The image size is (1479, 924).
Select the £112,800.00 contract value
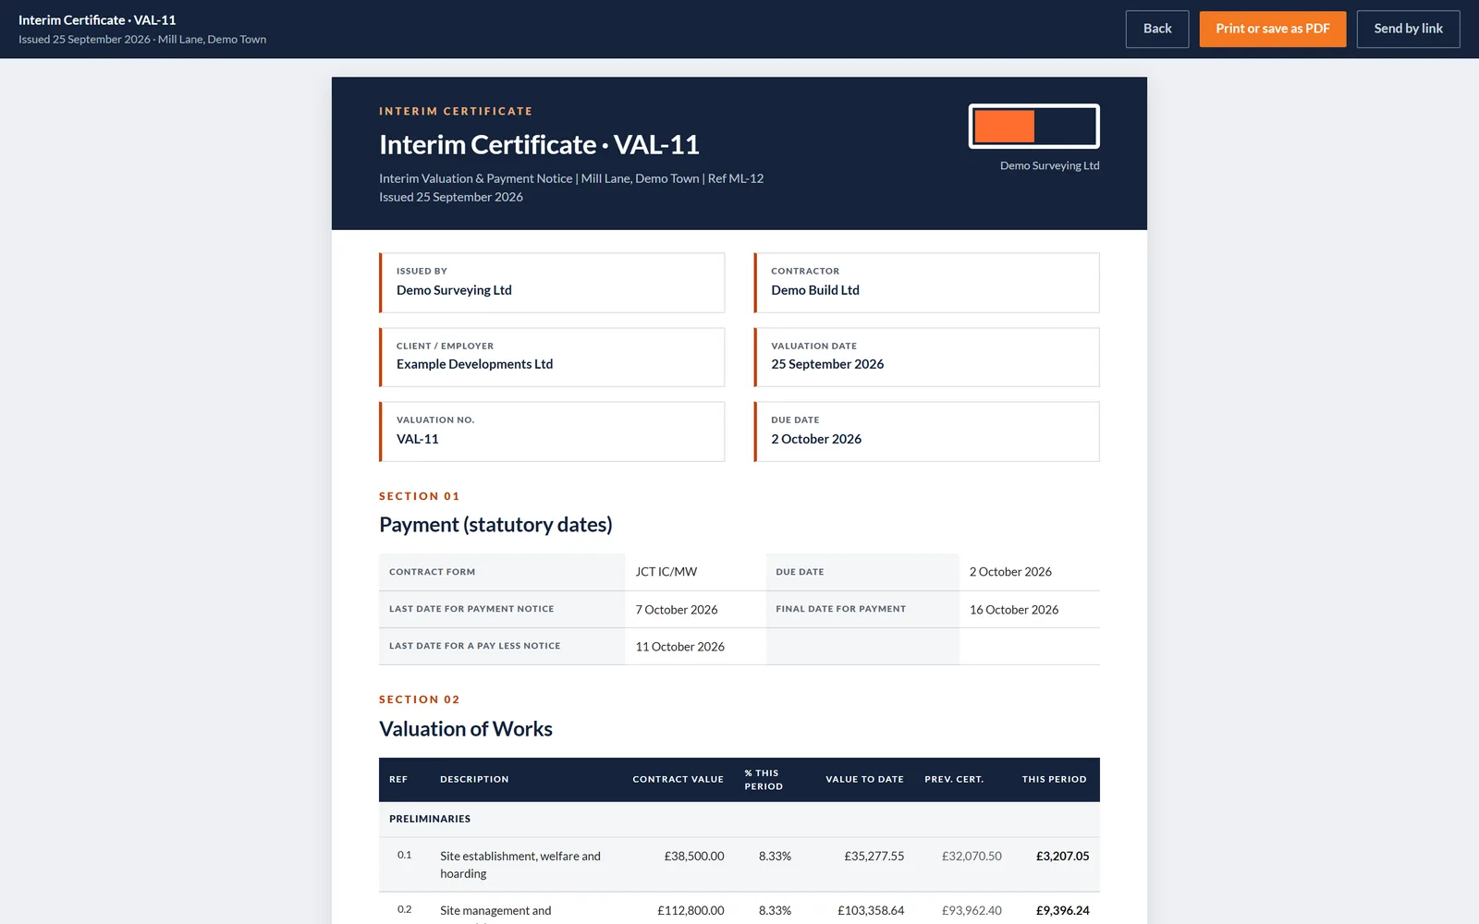coord(691,911)
